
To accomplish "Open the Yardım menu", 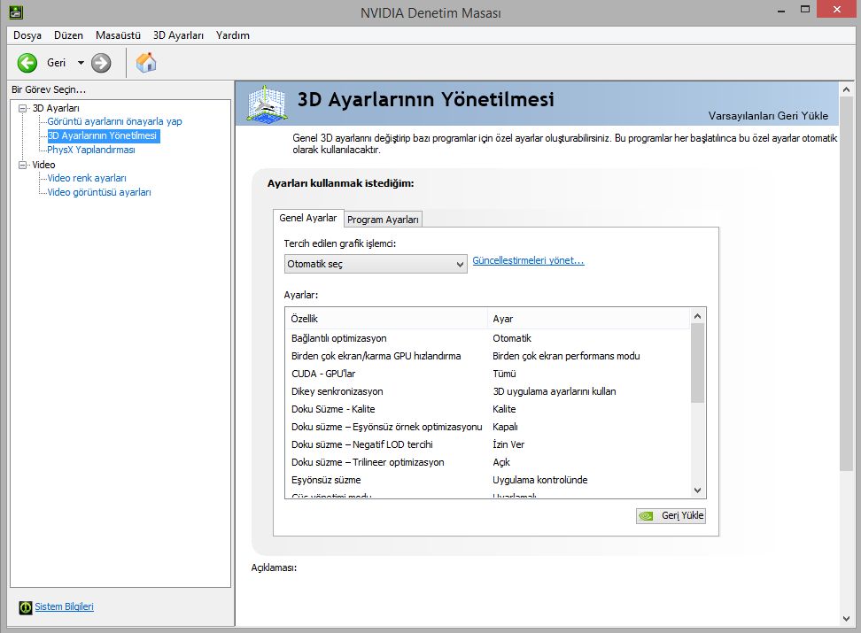I will pyautogui.click(x=233, y=35).
